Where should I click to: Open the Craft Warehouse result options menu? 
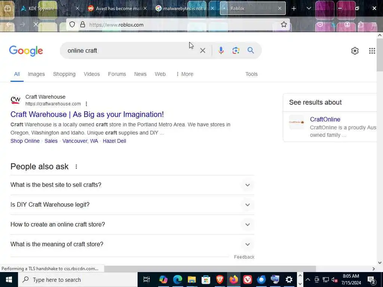pyautogui.click(x=86, y=104)
